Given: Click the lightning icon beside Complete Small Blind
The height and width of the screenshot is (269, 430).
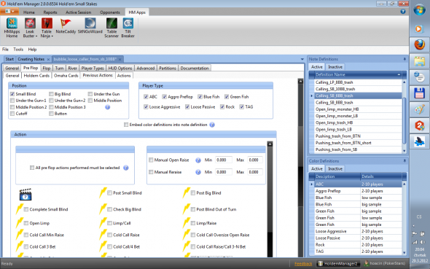Looking at the screenshot, I should tap(20, 209).
